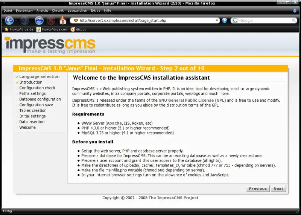Viewport: 301px width, 215px height.
Task: Minimize the Firefox window
Action: pyautogui.click(x=281, y=3)
